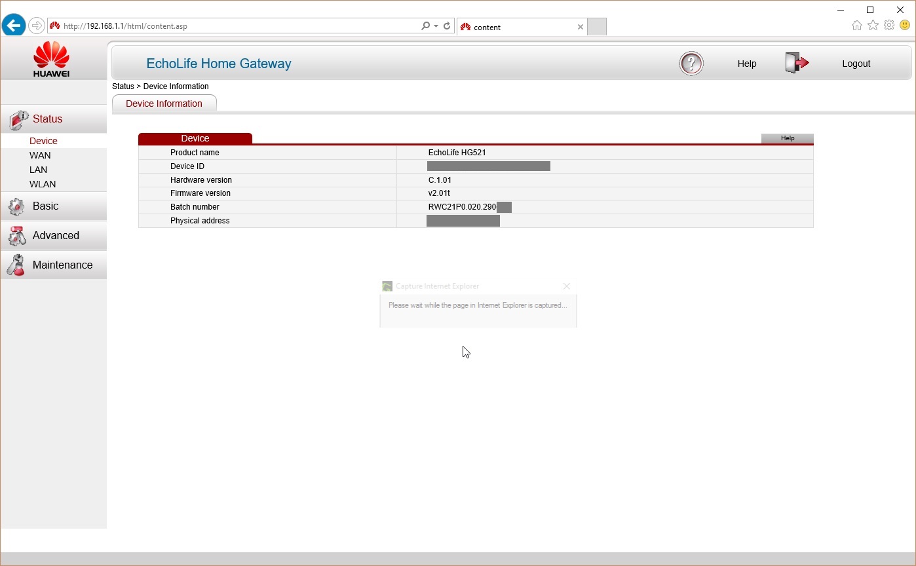The width and height of the screenshot is (916, 566).
Task: Click the Huawei favicon in address bar
Action: click(x=55, y=26)
